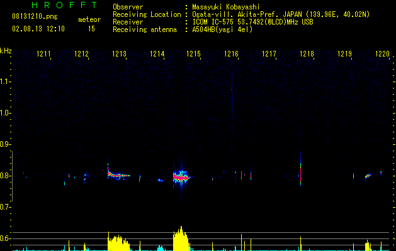This screenshot has width=396, height=251.
Task: Select the A504HB(yagi 4el) antenna text
Action: click(222, 29)
